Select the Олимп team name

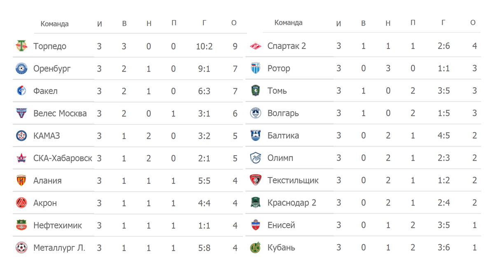click(x=280, y=158)
